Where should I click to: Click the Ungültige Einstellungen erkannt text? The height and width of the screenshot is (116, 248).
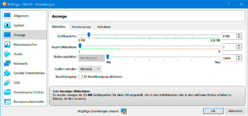(x=98, y=111)
